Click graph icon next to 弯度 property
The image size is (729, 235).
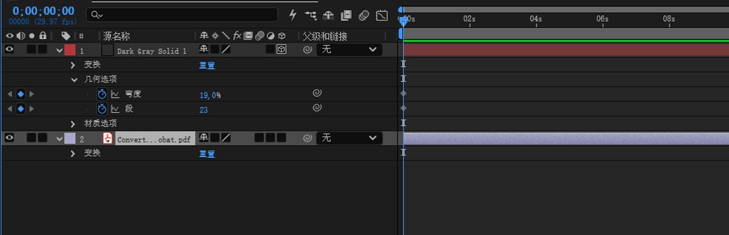pos(115,94)
